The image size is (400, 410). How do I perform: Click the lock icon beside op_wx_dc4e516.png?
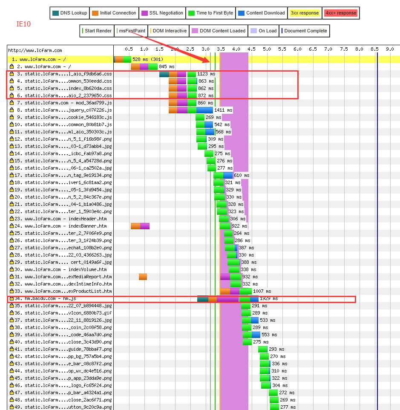tap(12, 371)
